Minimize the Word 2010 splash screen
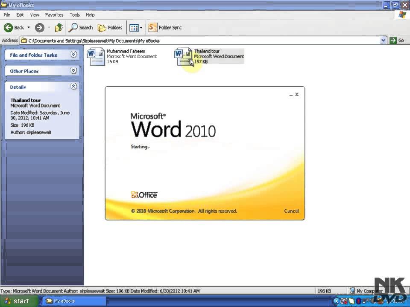Screen dimensions: 410x307 pos(291,95)
